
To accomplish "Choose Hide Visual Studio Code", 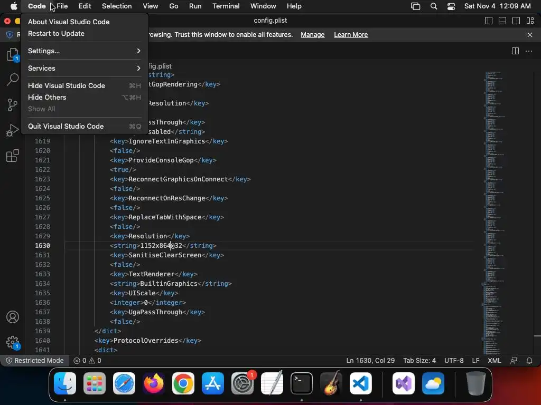I will coord(85,86).
